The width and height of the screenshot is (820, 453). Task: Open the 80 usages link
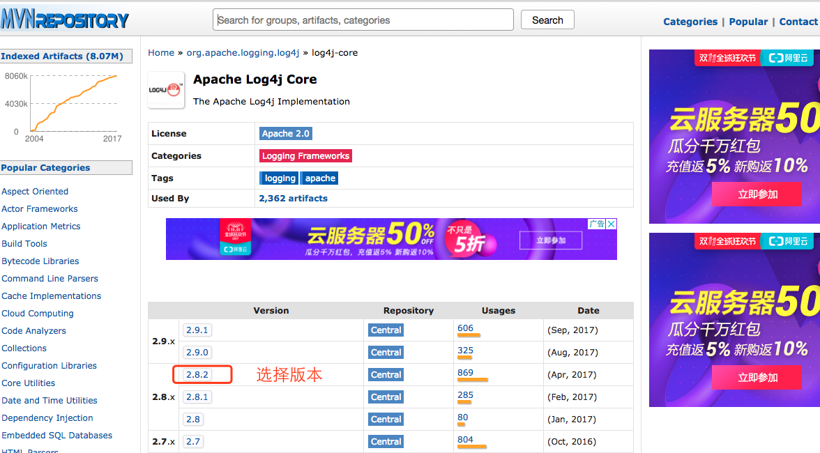463,417
